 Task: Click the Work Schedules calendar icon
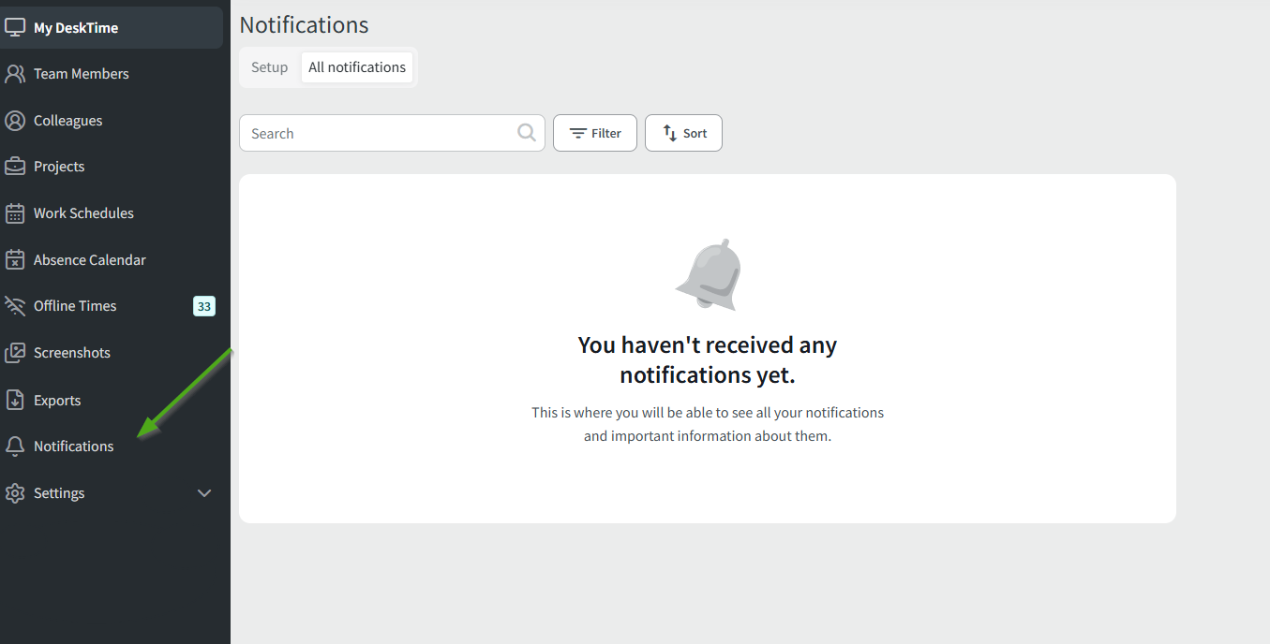15,213
